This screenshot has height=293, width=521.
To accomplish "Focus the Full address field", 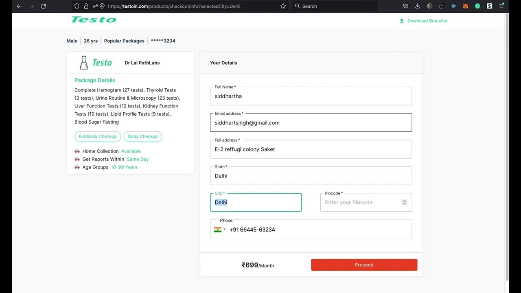I will [x=311, y=149].
